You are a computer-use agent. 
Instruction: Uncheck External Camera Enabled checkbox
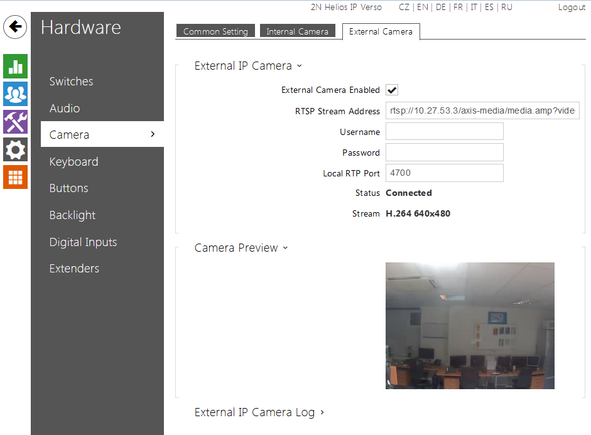(x=392, y=90)
